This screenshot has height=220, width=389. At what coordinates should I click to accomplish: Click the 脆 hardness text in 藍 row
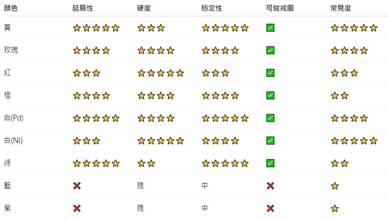tap(140, 186)
